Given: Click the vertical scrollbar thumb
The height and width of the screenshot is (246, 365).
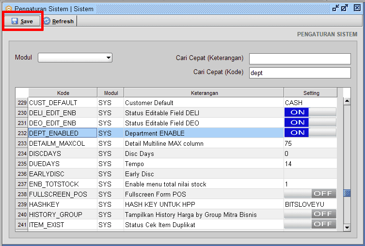Looking at the screenshot, I should pos(347,193).
